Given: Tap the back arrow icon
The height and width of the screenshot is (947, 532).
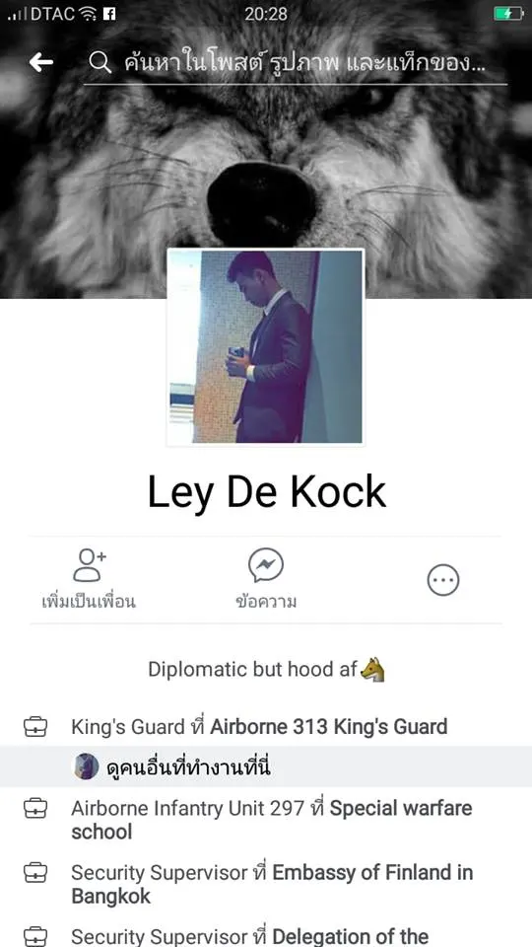Looking at the screenshot, I should (41, 61).
